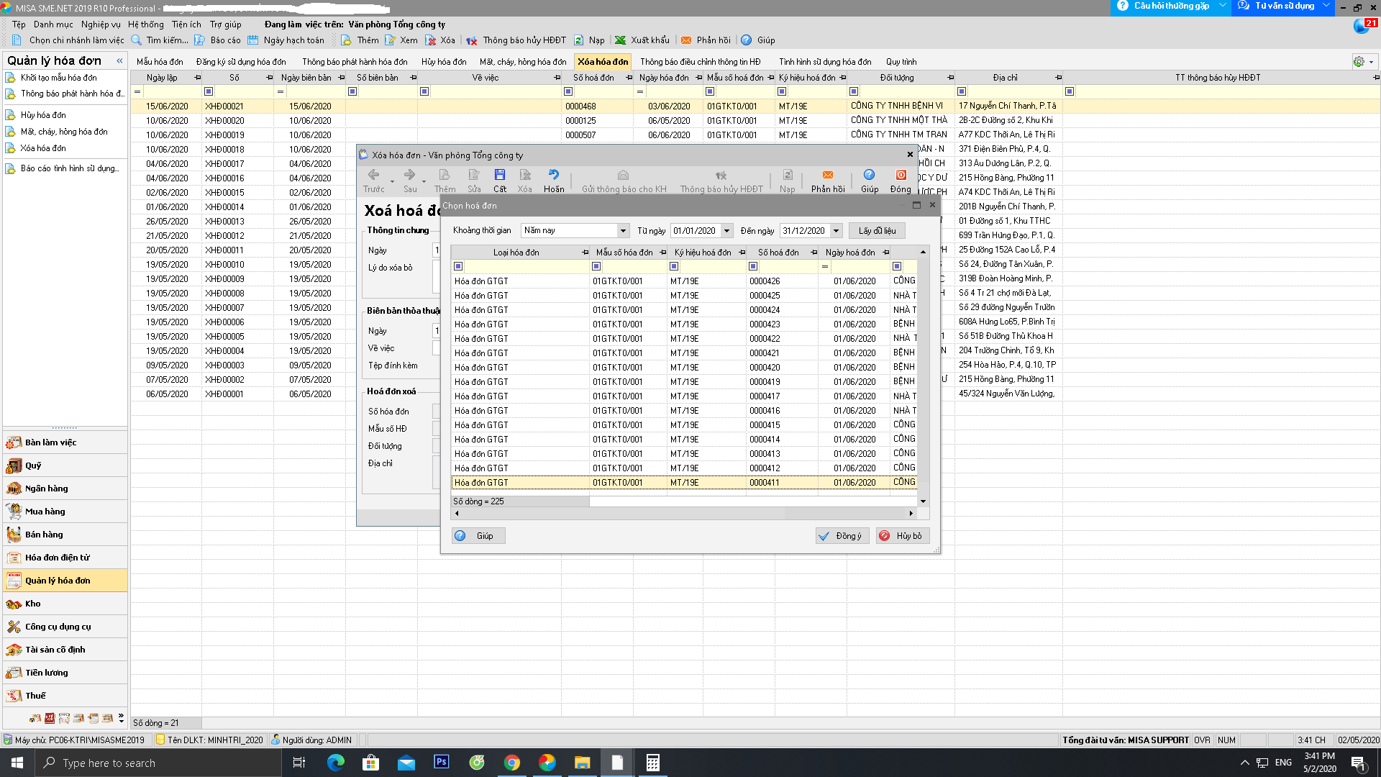Click Xuất khẩu export icon in main toolbar
The width and height of the screenshot is (1381, 777).
(x=620, y=40)
